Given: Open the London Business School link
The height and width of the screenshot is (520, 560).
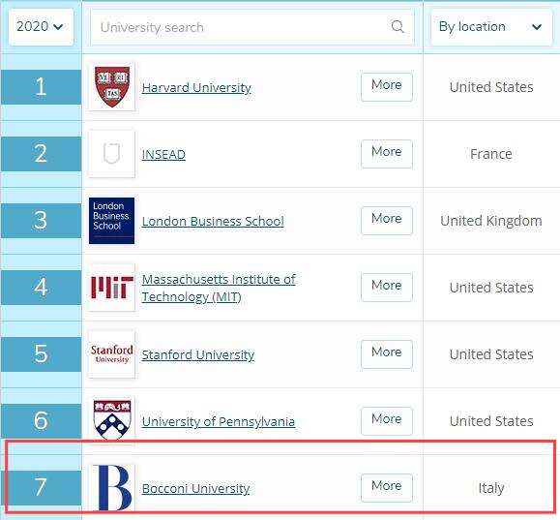Looking at the screenshot, I should click(x=213, y=222).
